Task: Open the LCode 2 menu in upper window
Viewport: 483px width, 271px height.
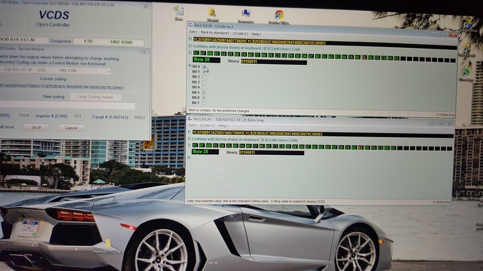Action: 239,34
